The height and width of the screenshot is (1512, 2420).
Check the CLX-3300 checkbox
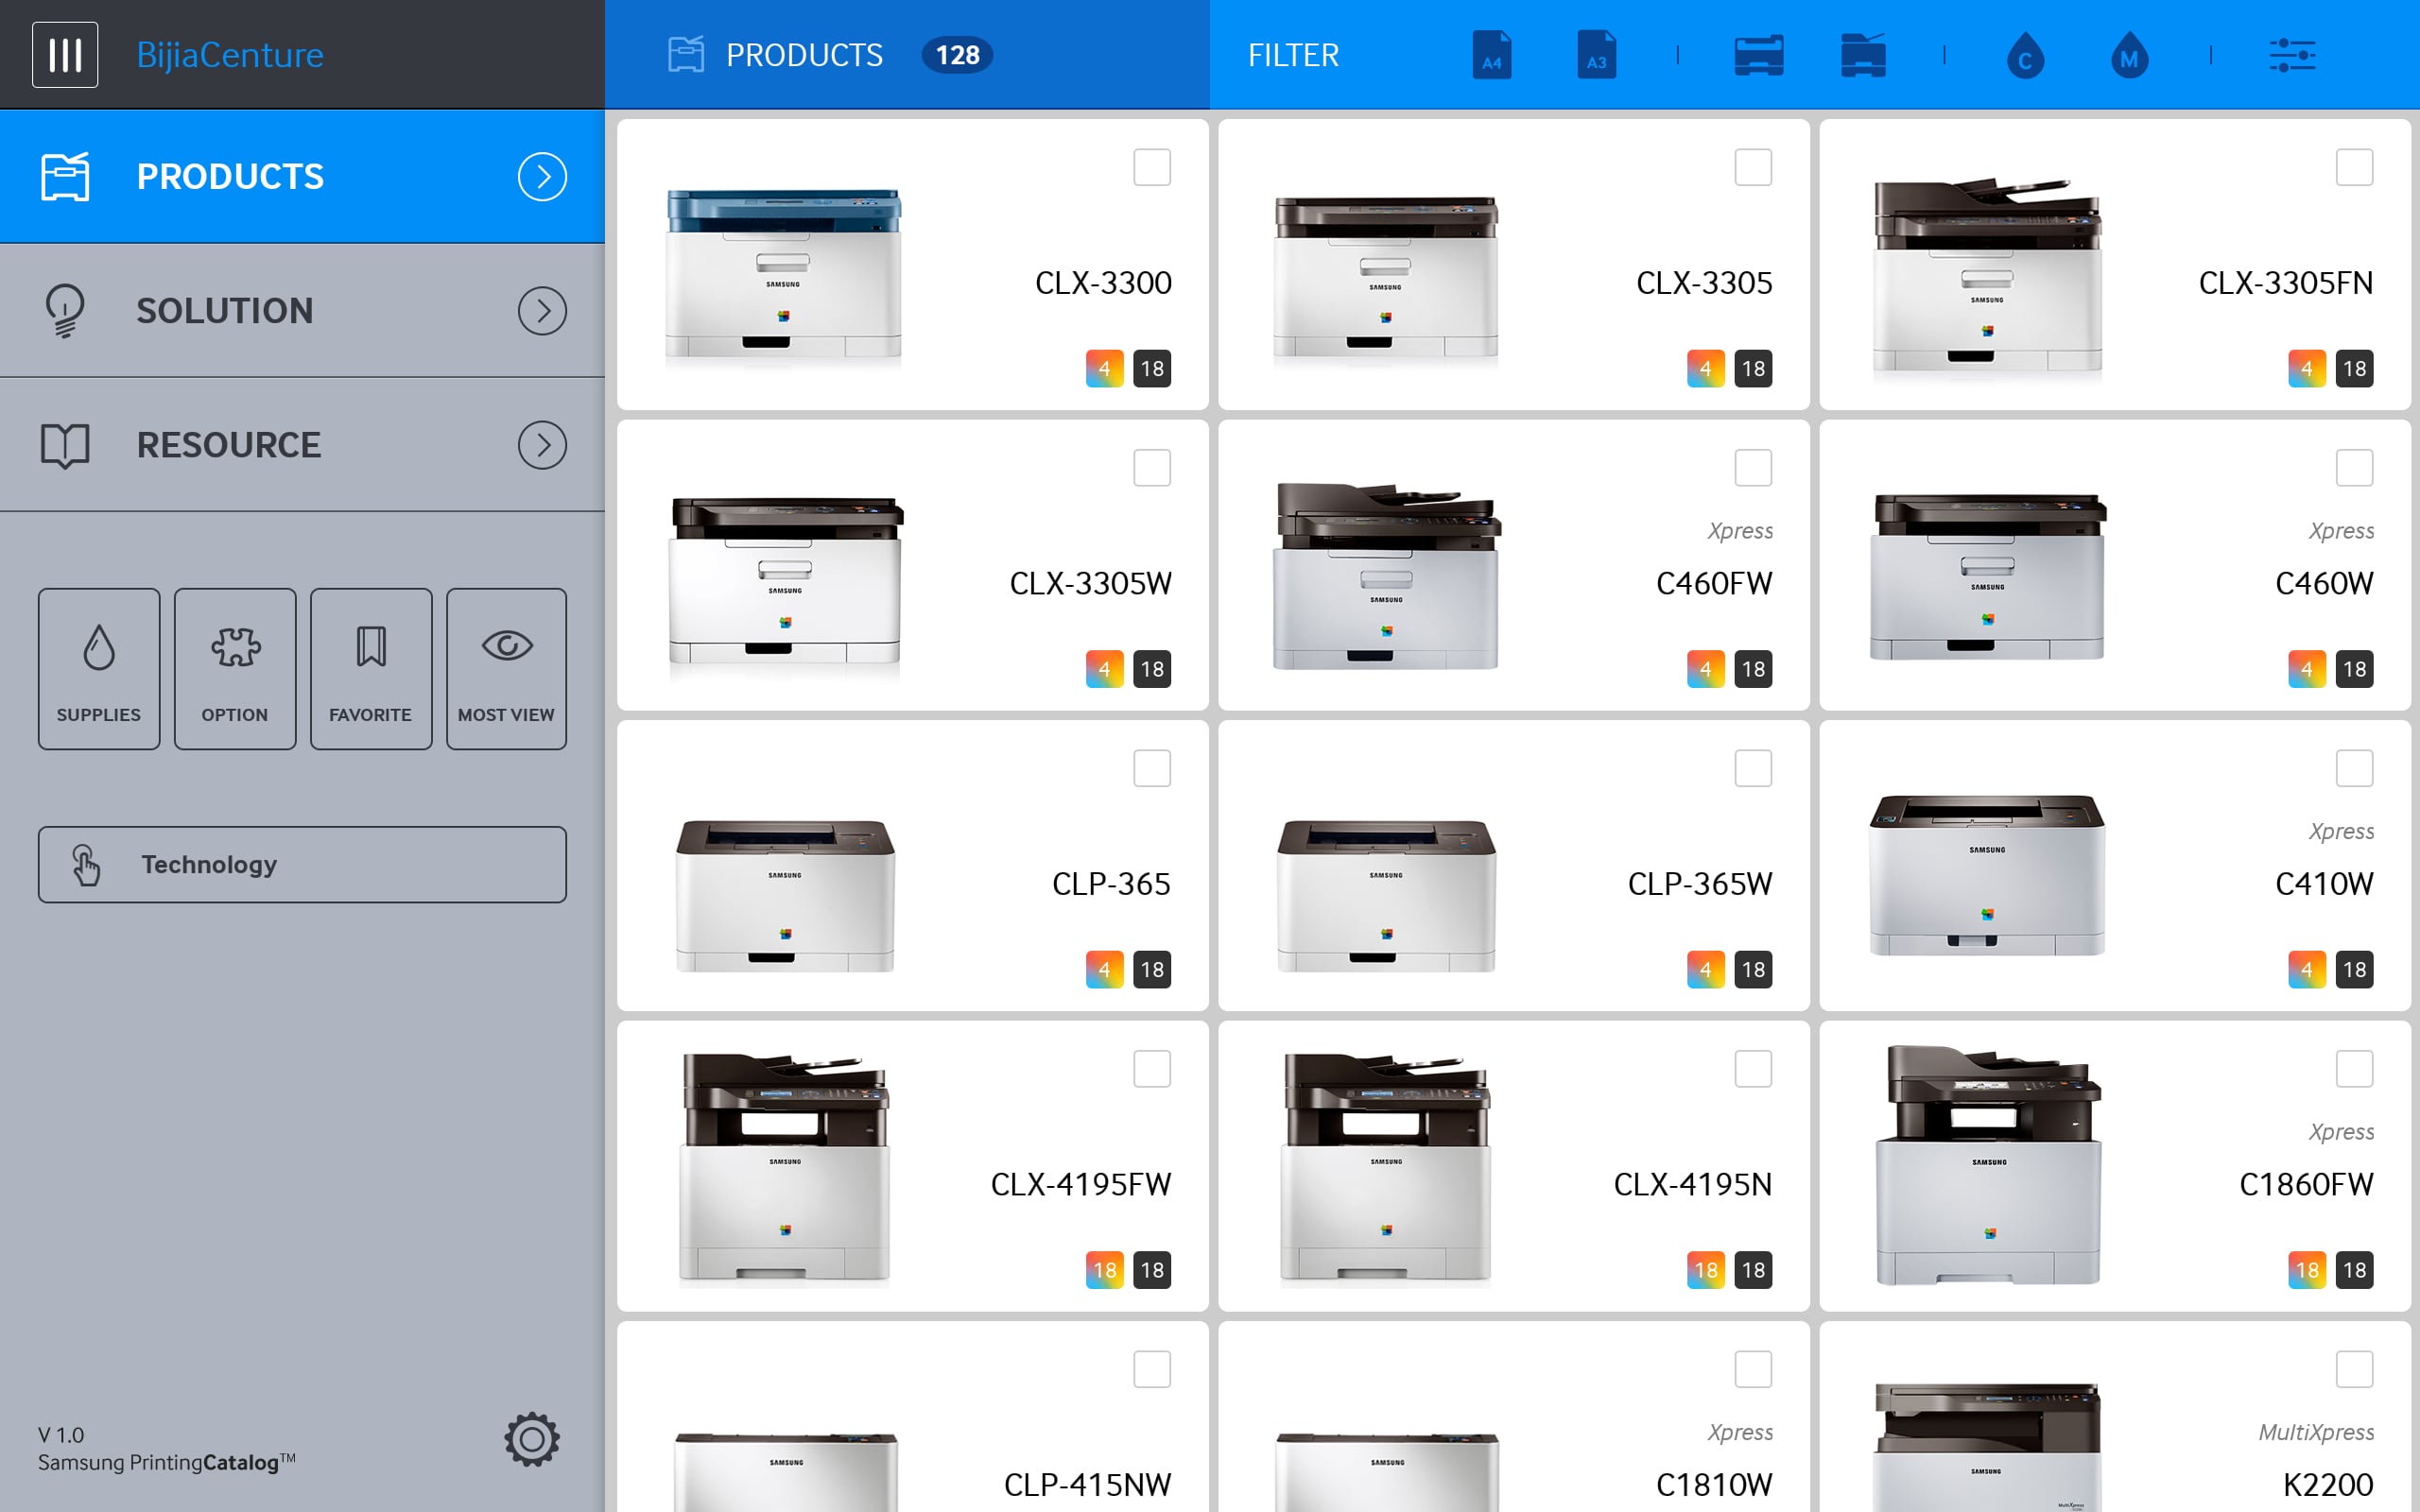tap(1152, 167)
